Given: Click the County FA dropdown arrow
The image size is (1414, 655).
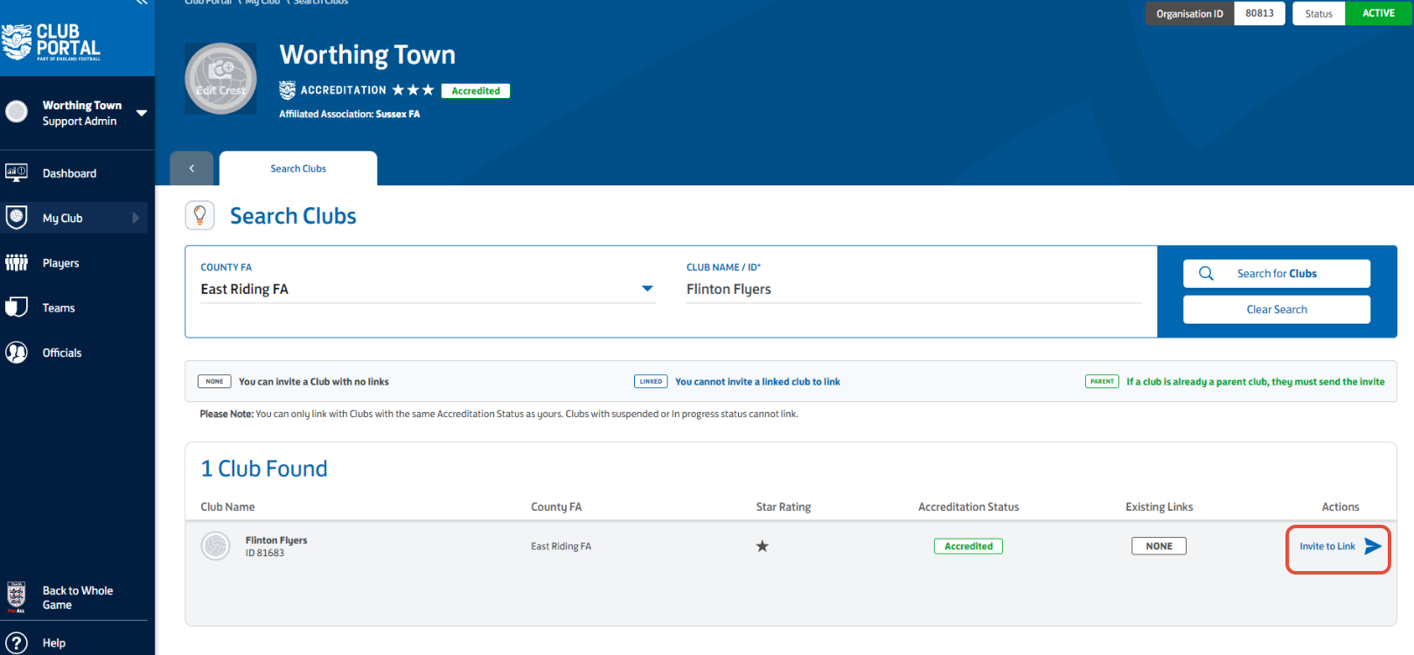Looking at the screenshot, I should pyautogui.click(x=648, y=289).
